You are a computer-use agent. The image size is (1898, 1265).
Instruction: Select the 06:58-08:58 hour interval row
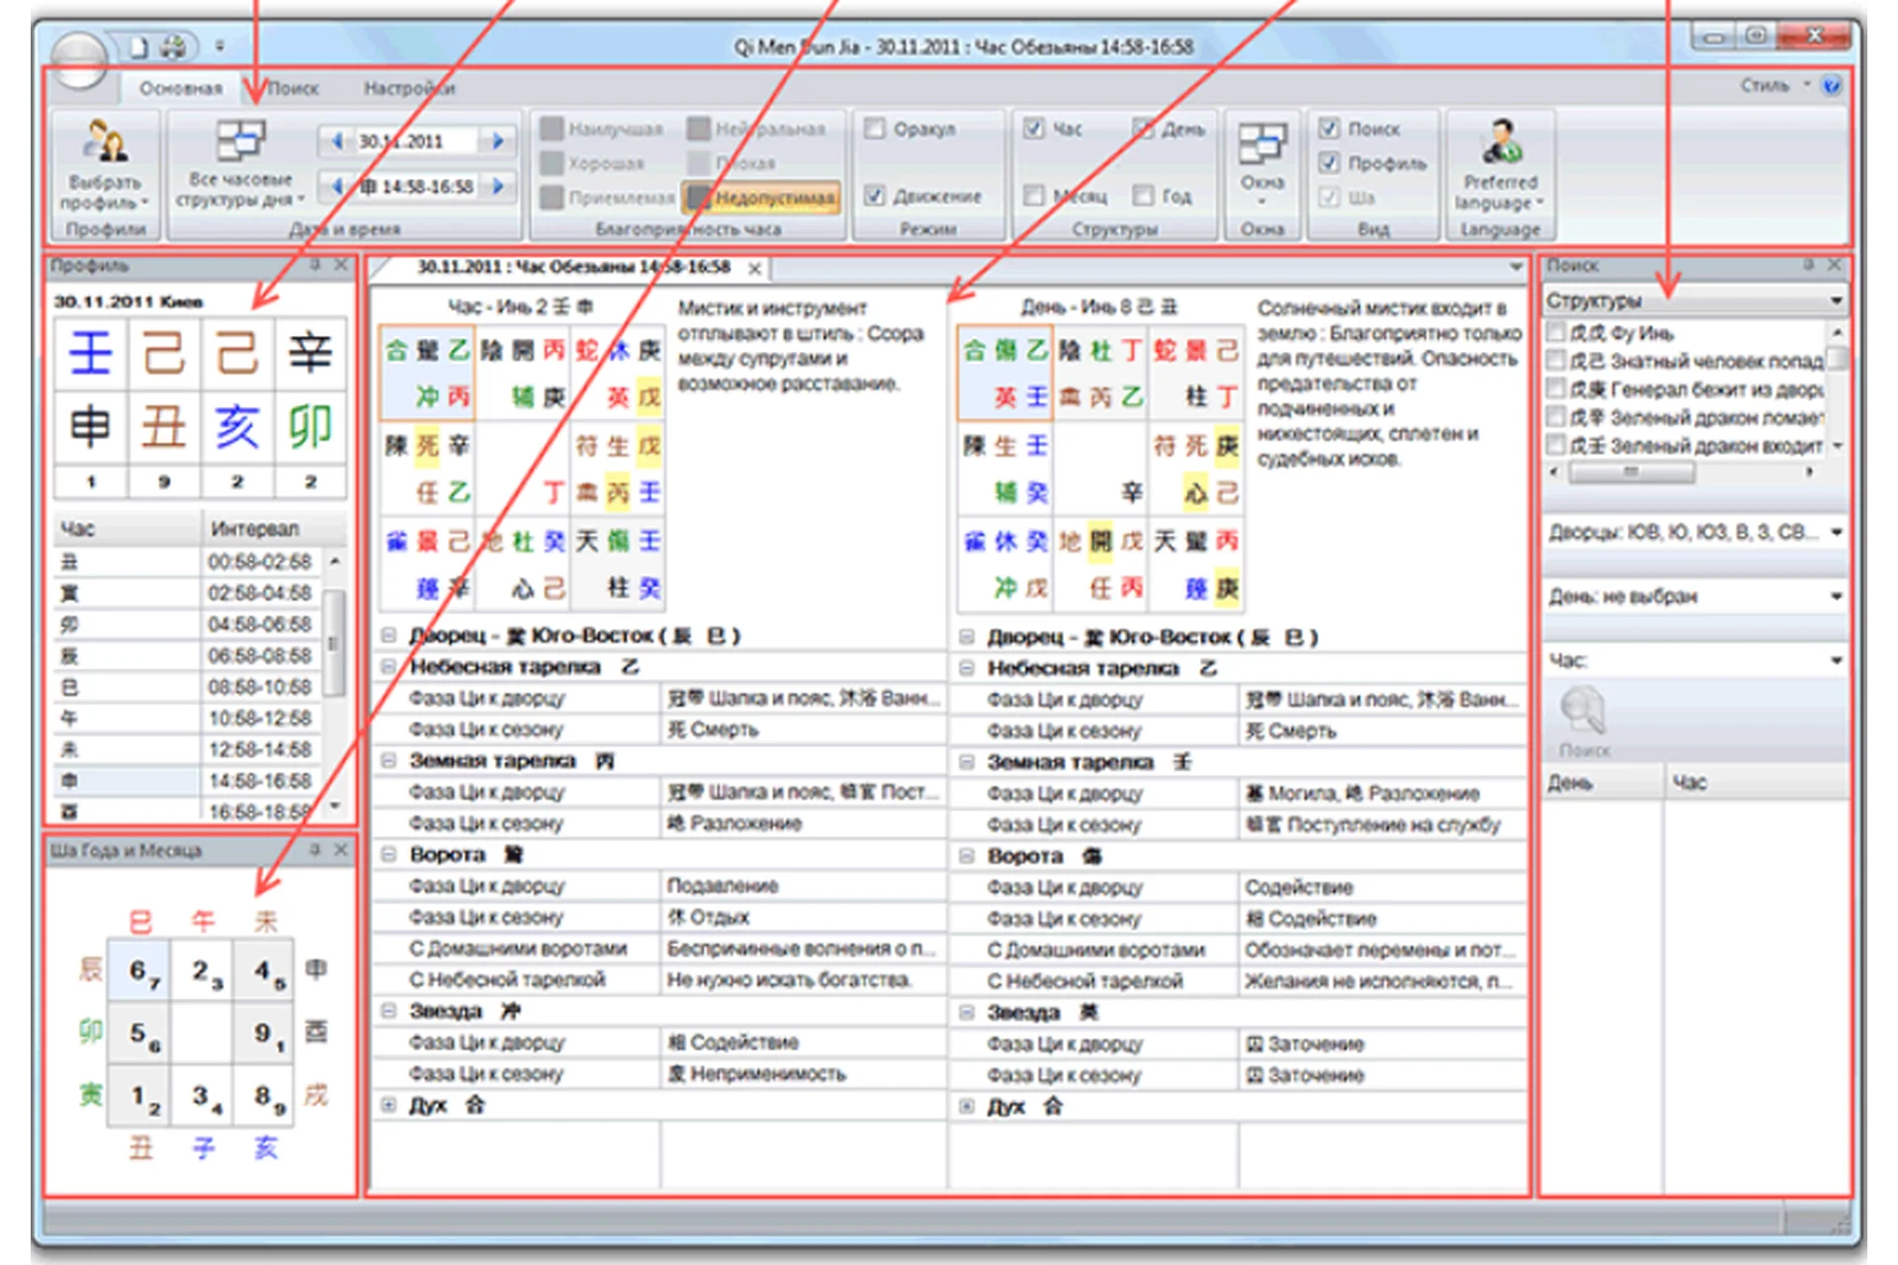pyautogui.click(x=259, y=655)
